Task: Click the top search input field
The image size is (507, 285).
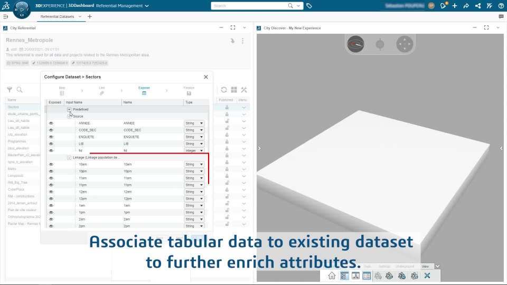Action: [249, 6]
